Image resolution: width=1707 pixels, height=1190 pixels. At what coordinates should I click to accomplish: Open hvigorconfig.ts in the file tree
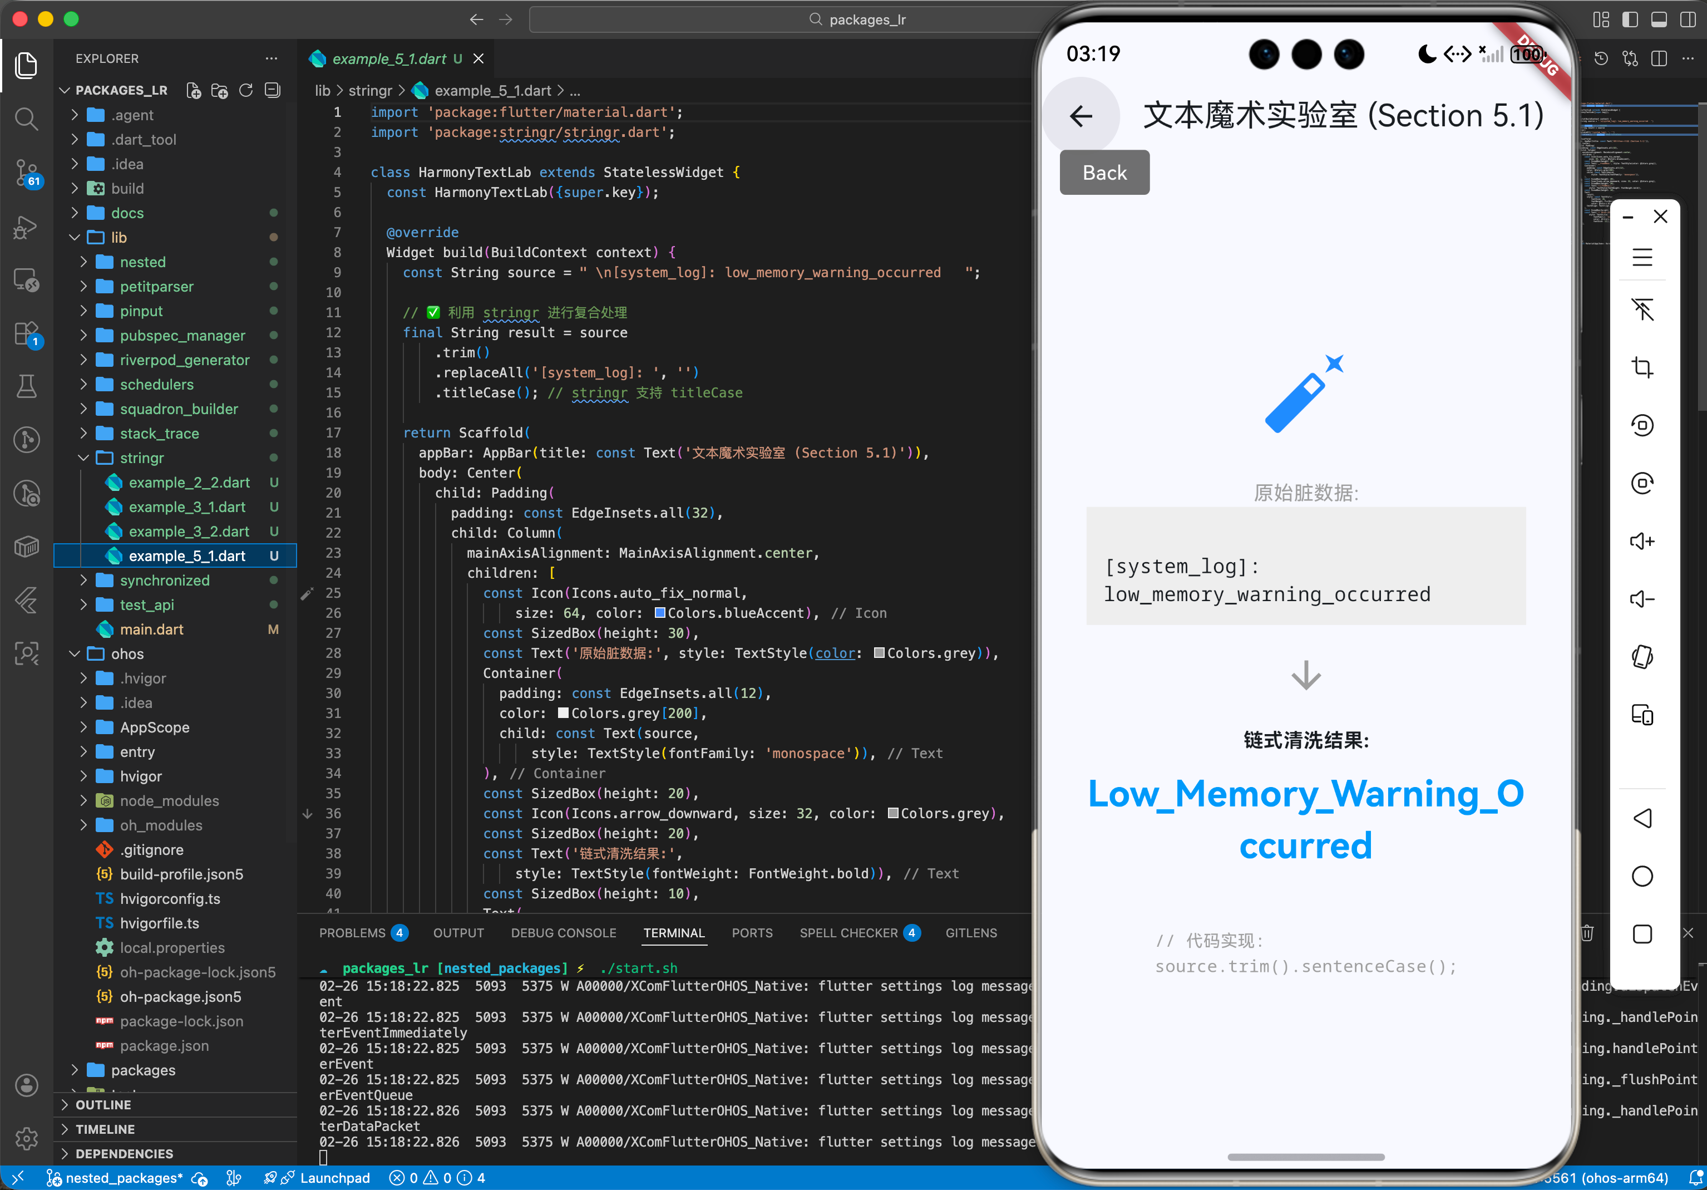[x=175, y=898]
